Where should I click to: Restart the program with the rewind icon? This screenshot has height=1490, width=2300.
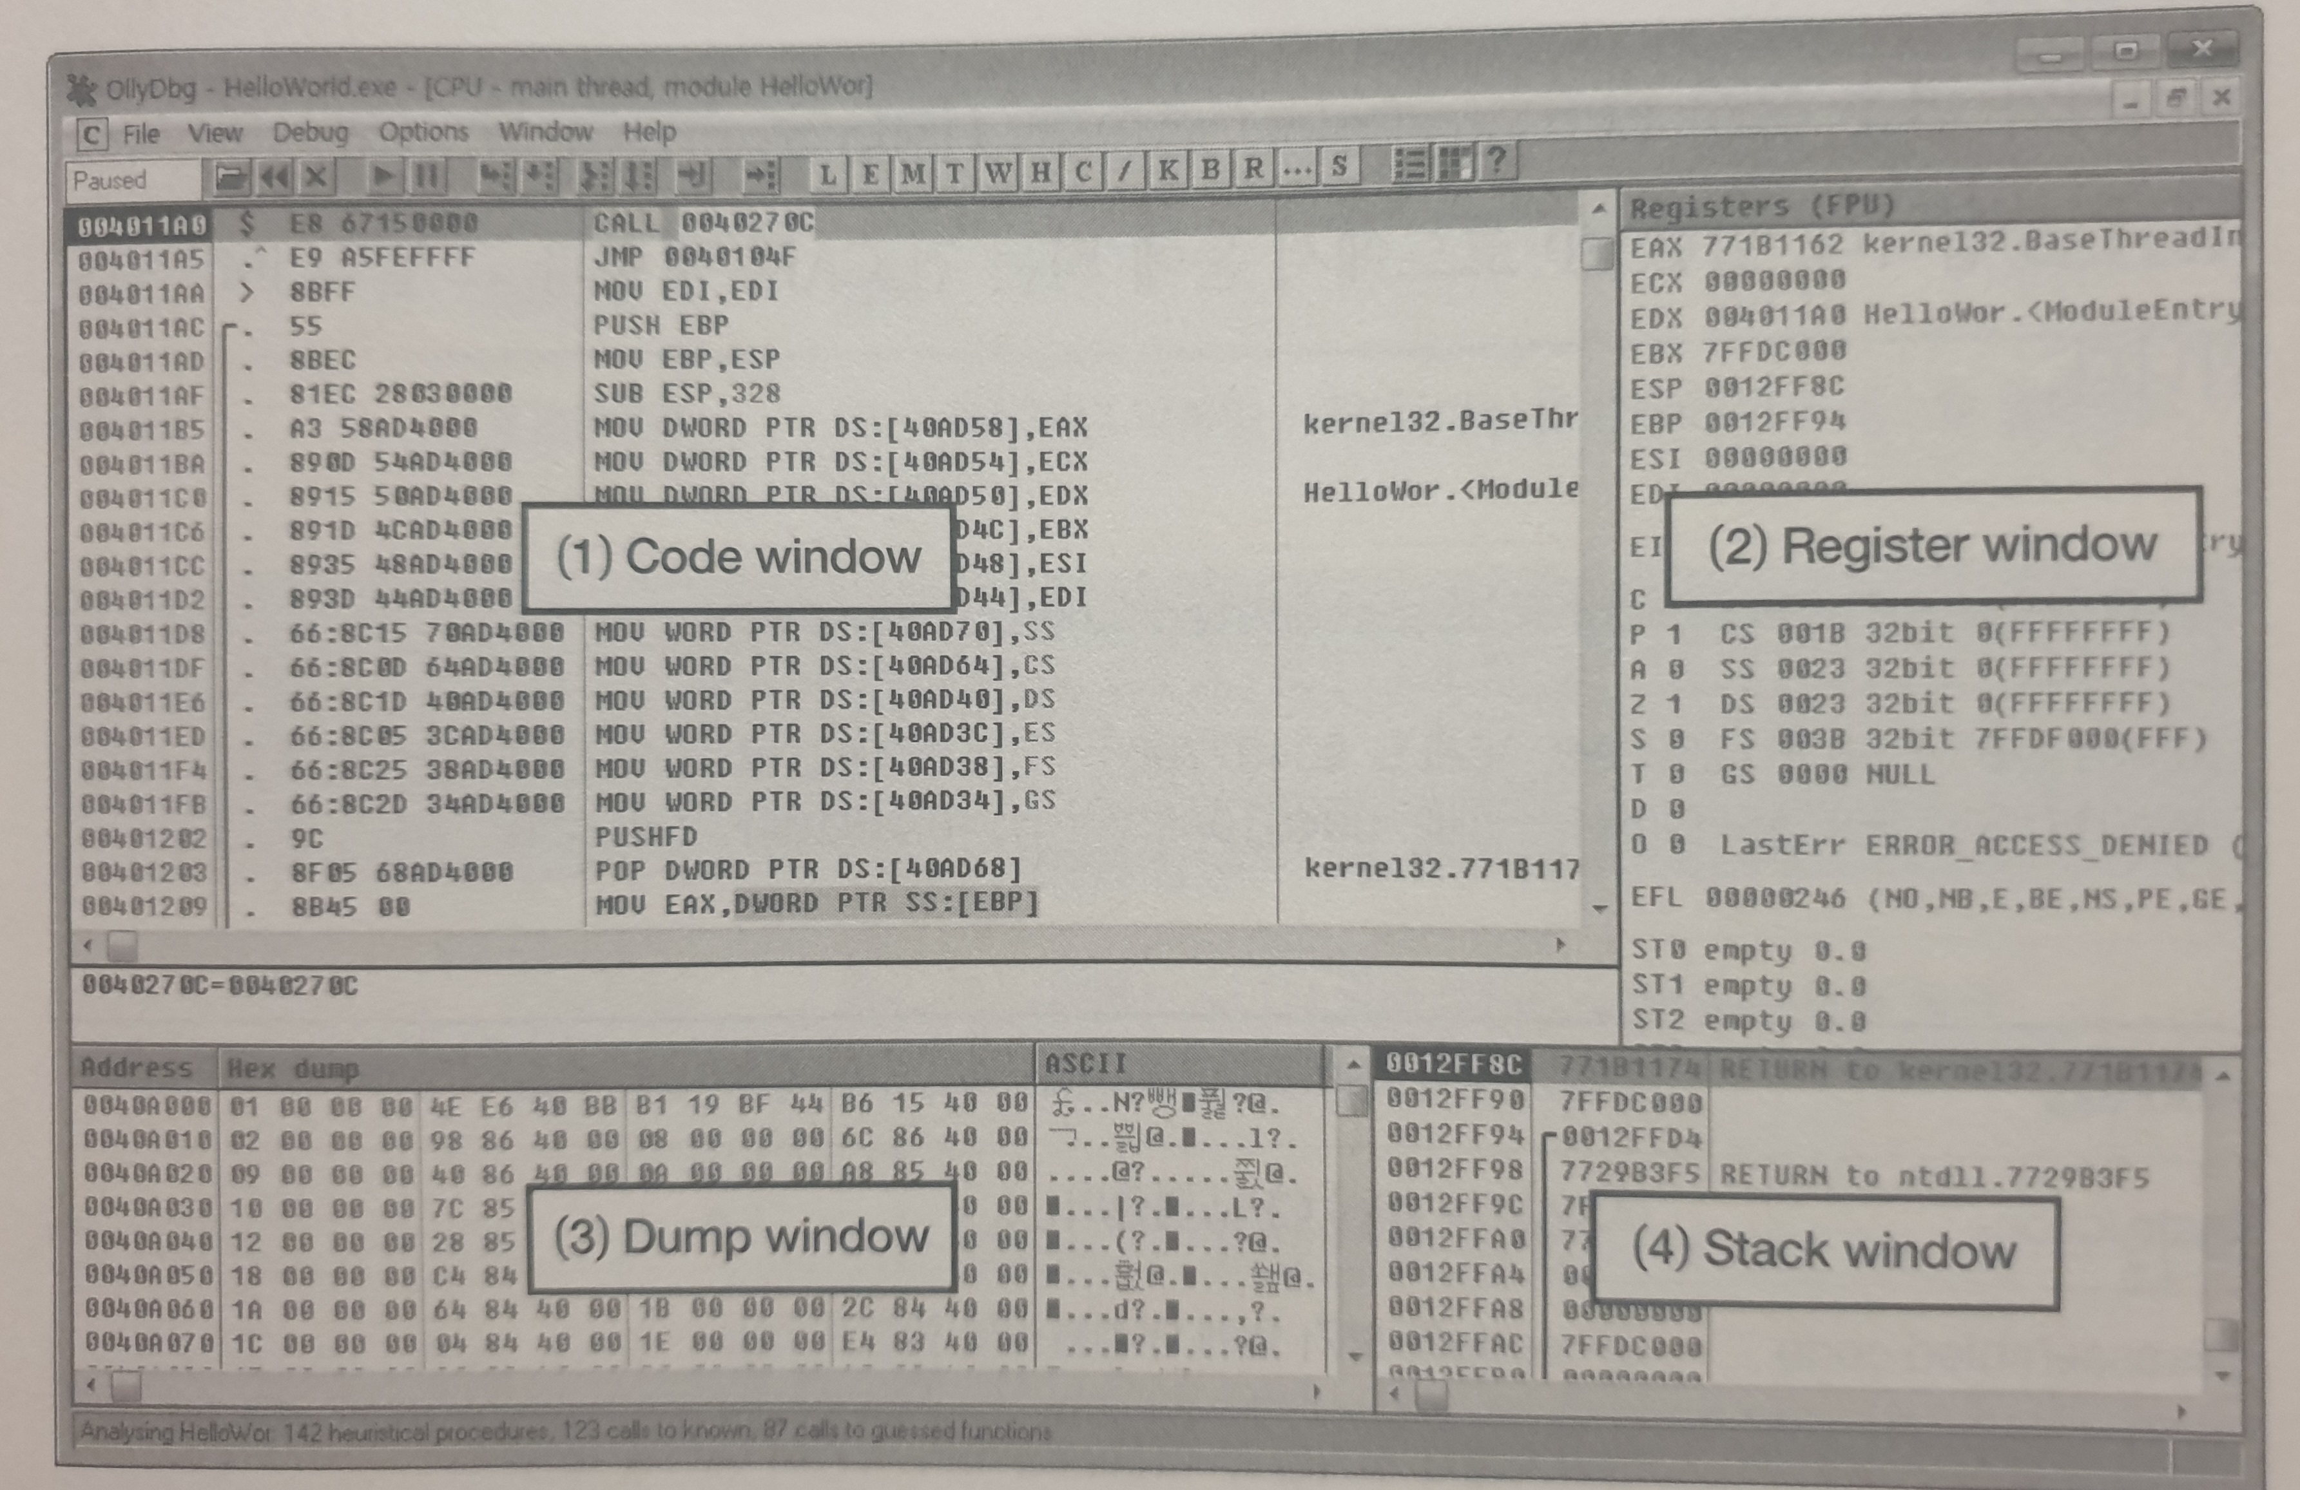click(275, 178)
